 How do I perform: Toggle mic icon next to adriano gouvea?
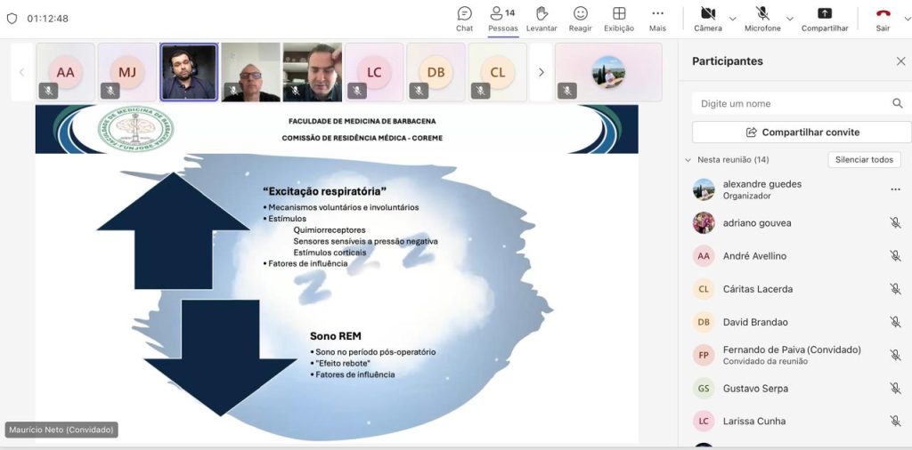(x=895, y=223)
